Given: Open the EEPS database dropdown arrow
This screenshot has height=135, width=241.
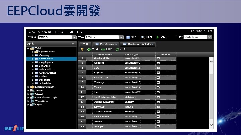Looking at the screenshot, I should (74, 37).
